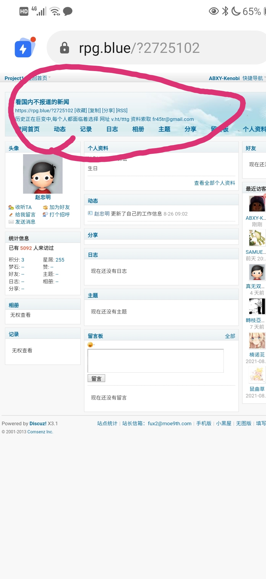
Task: Open visitor 楠诺花 avatar
Action: [x=257, y=341]
